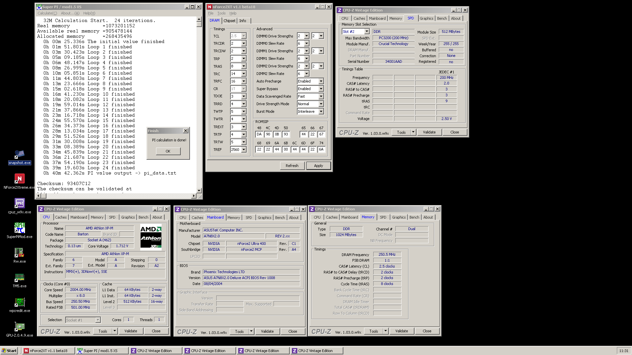Click Core Speed value 2004.00 MHz
This screenshot has width=632, height=355.
click(81, 290)
